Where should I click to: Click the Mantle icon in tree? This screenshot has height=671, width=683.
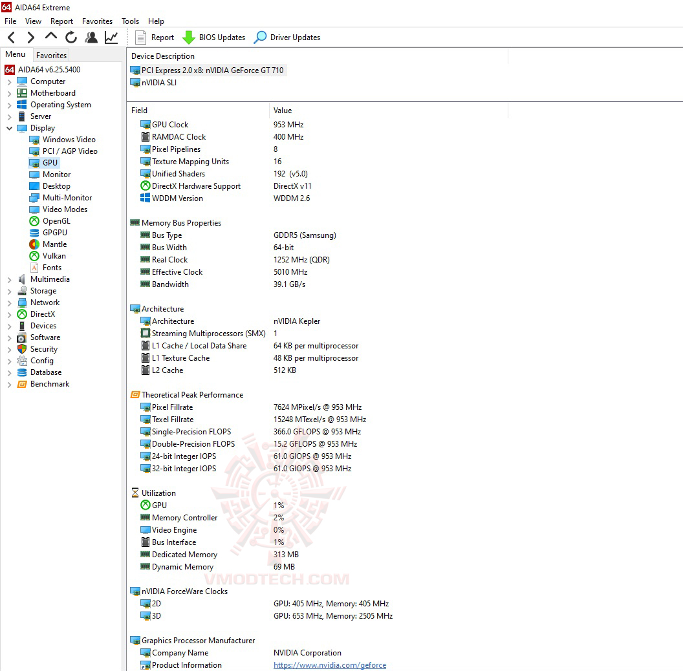[34, 244]
